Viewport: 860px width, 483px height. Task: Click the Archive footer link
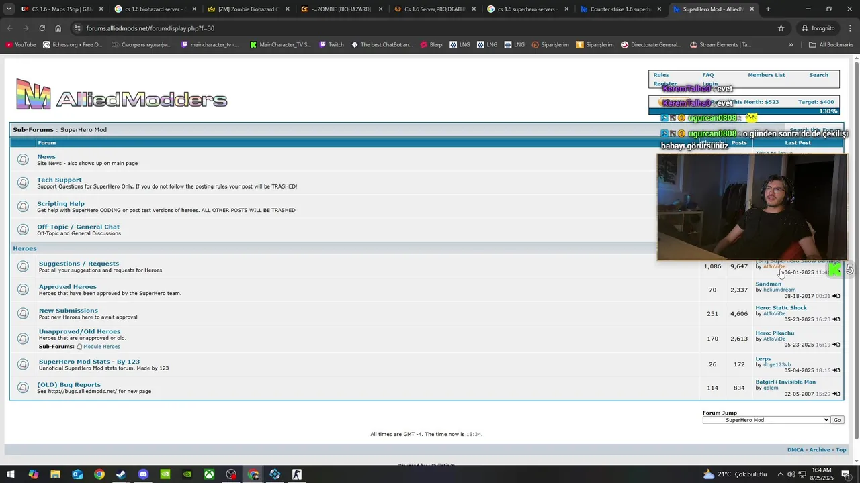(820, 450)
